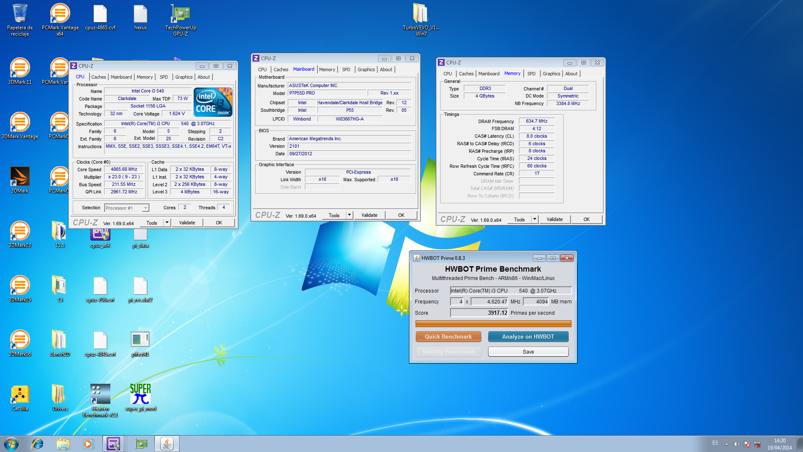Image resolution: width=803 pixels, height=452 pixels.
Task: Open PCMark Vantage x64 desktop shortcut
Action: point(60,20)
